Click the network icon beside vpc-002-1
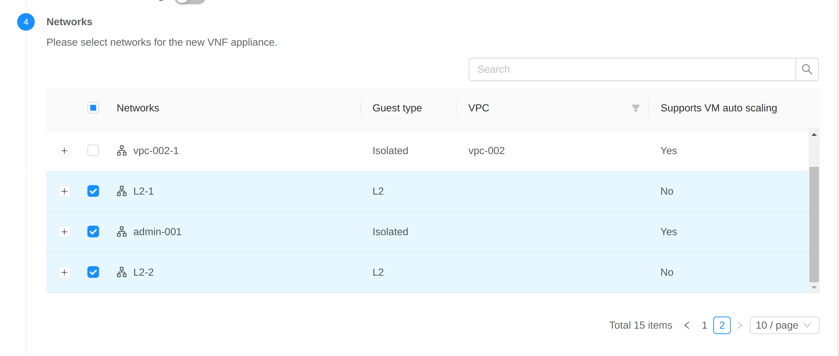 [x=121, y=150]
